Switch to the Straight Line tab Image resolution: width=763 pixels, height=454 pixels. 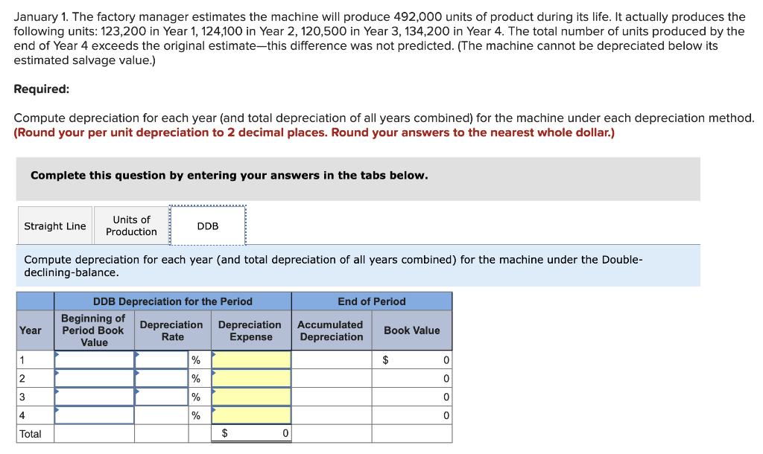coord(54,225)
